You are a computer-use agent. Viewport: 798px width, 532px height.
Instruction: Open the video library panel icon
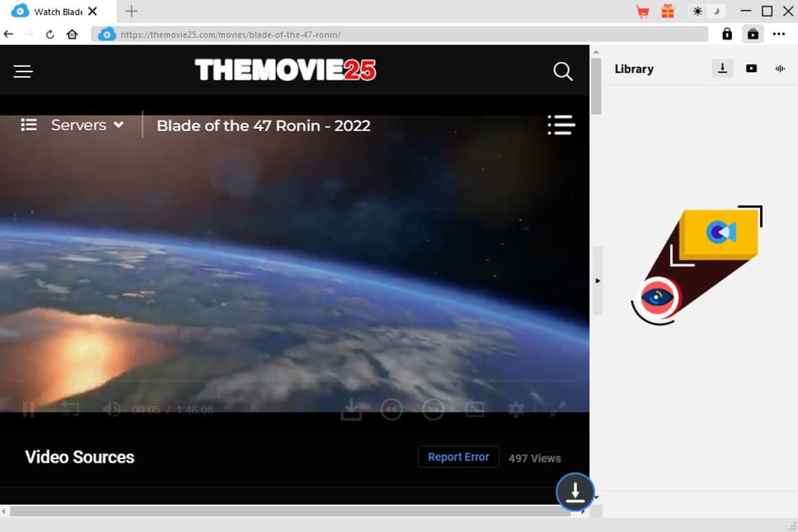[x=753, y=34]
